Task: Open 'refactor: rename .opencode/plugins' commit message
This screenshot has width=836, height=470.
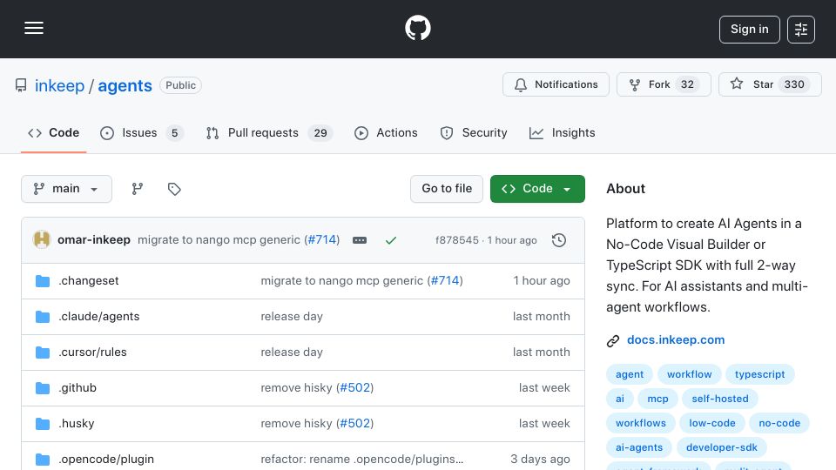Action: pyautogui.click(x=362, y=460)
